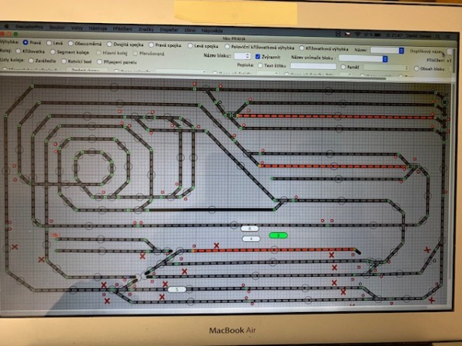Open the Dispečer menu

169,30
